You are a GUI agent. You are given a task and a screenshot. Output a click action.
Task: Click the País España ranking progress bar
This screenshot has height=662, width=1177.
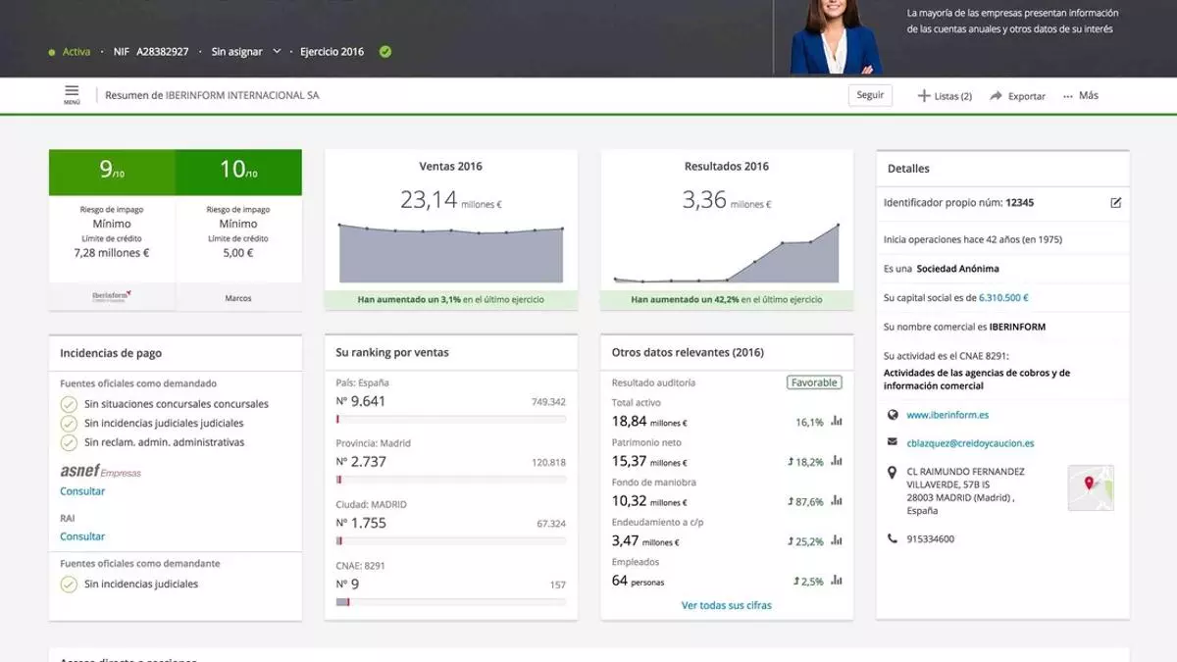coord(450,419)
